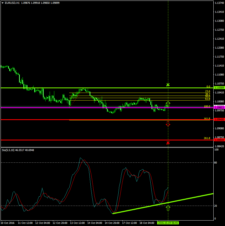Select the Fibonacci 161.8 level label
The height and width of the screenshot is (226, 225).
click(x=207, y=119)
